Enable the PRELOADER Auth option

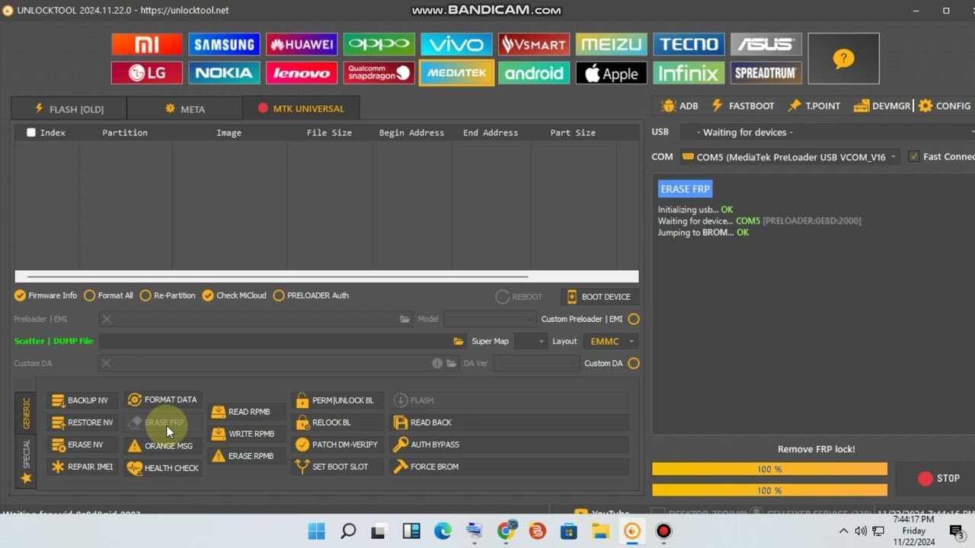311,295
